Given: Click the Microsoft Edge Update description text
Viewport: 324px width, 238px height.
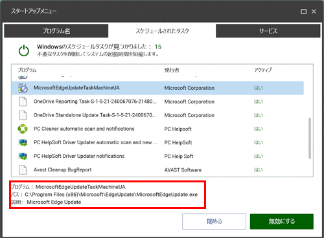Looking at the screenshot, I should (54, 202).
